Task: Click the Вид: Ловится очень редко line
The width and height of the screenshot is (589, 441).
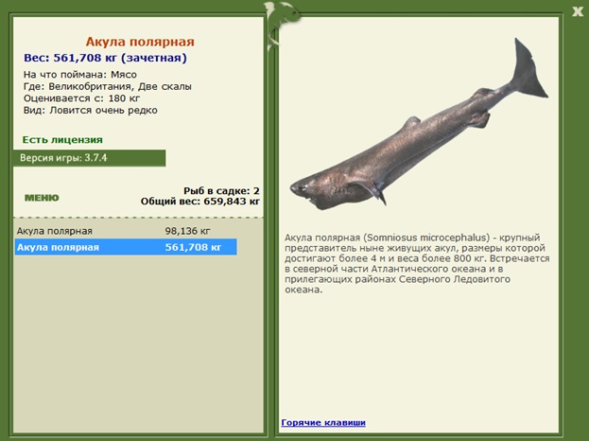Action: coord(89,110)
